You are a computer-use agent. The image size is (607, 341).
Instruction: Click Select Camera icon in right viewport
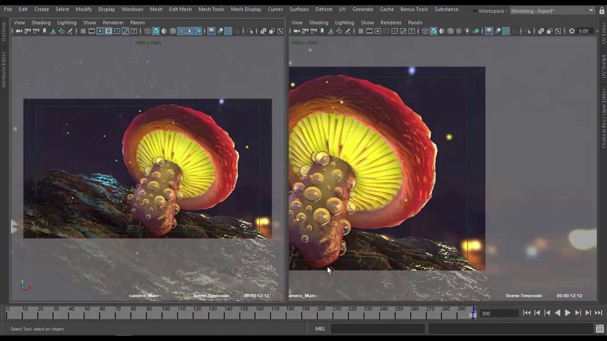[296, 31]
